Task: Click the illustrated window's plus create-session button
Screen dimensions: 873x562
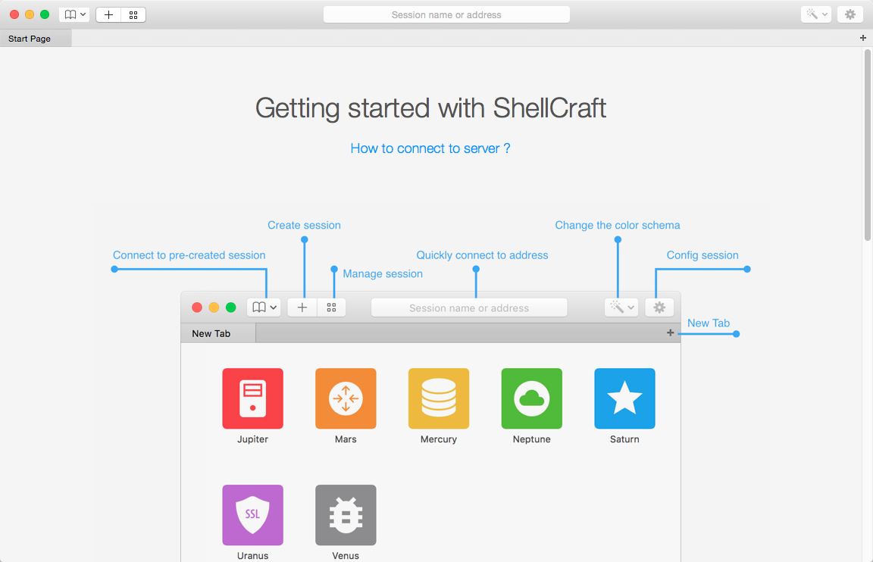Action: 302,308
